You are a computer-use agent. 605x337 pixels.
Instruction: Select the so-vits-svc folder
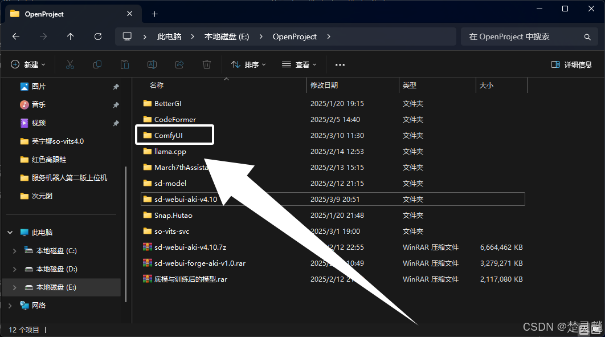point(171,232)
